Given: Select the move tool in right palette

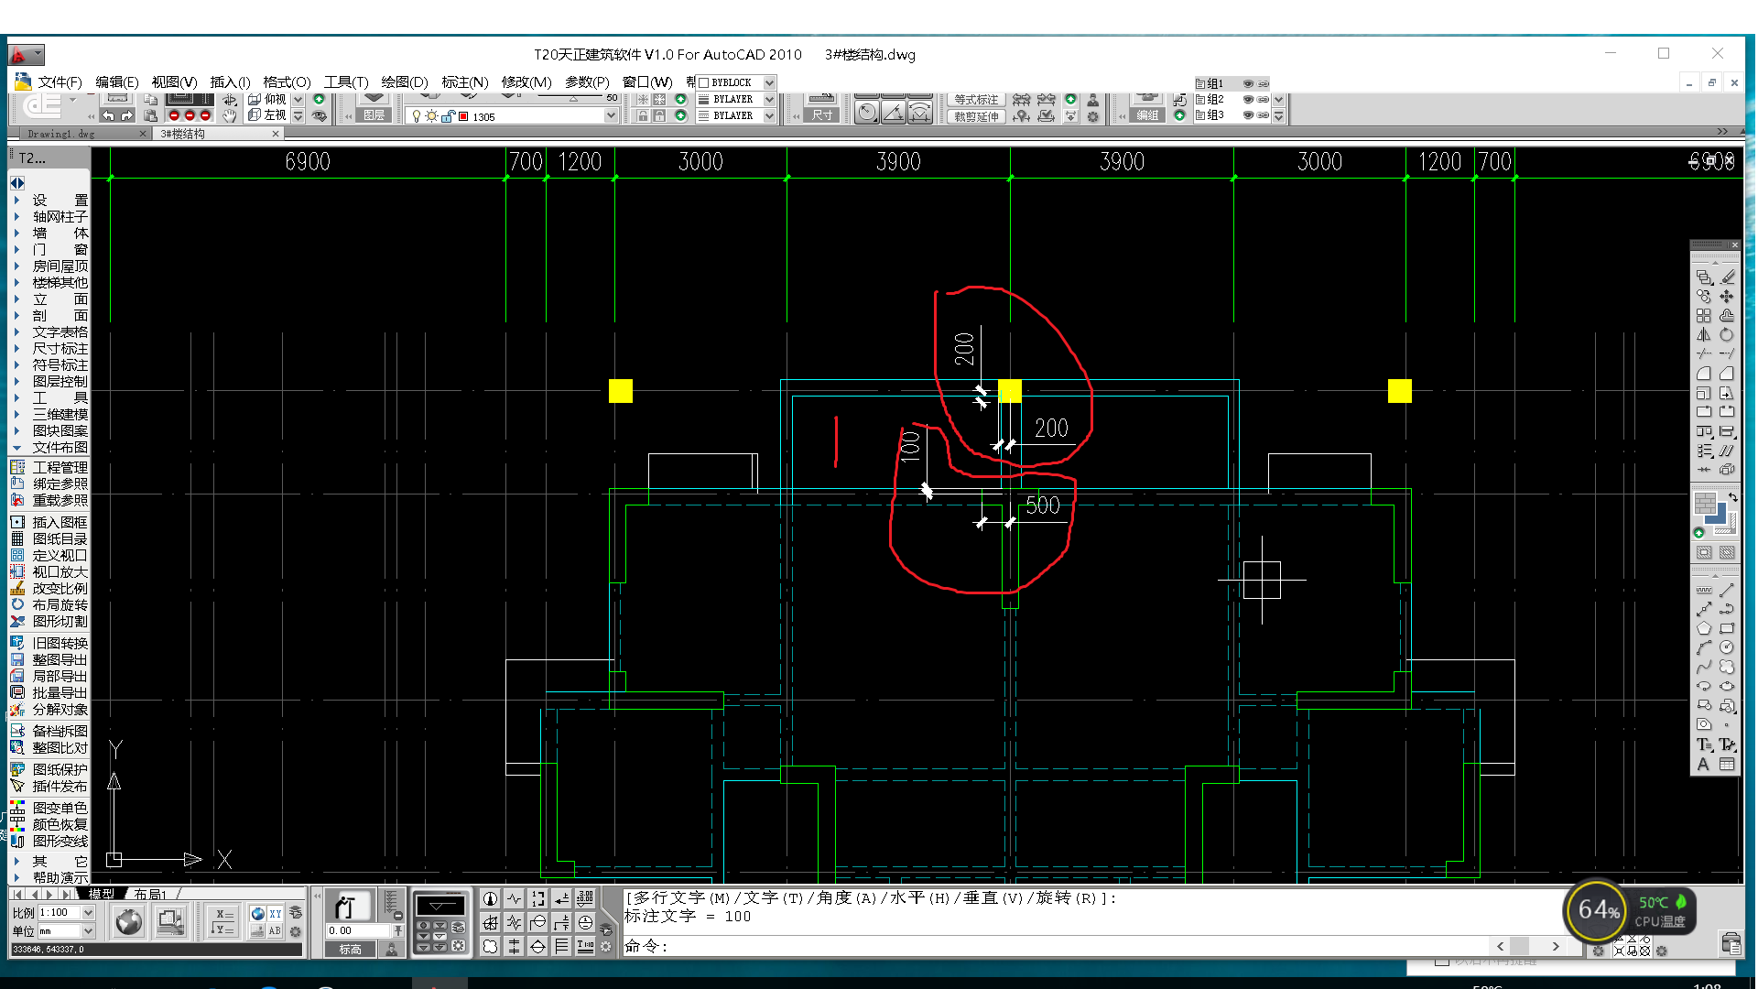Looking at the screenshot, I should pyautogui.click(x=1726, y=296).
